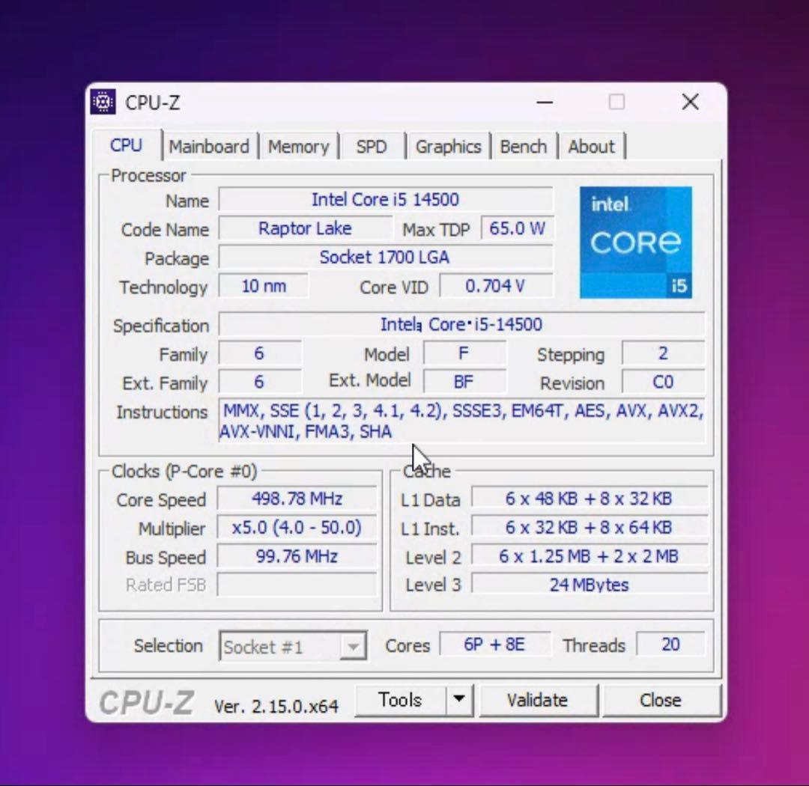Select the CPU tab
This screenshot has height=786, width=809.
point(126,146)
